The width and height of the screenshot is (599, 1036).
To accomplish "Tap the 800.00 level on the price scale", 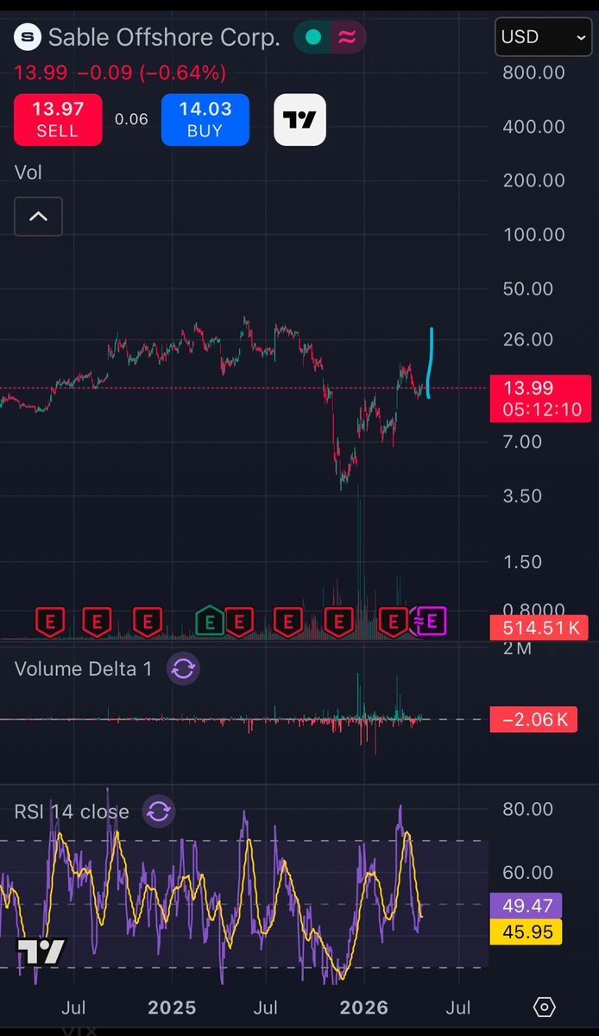I will (534, 73).
